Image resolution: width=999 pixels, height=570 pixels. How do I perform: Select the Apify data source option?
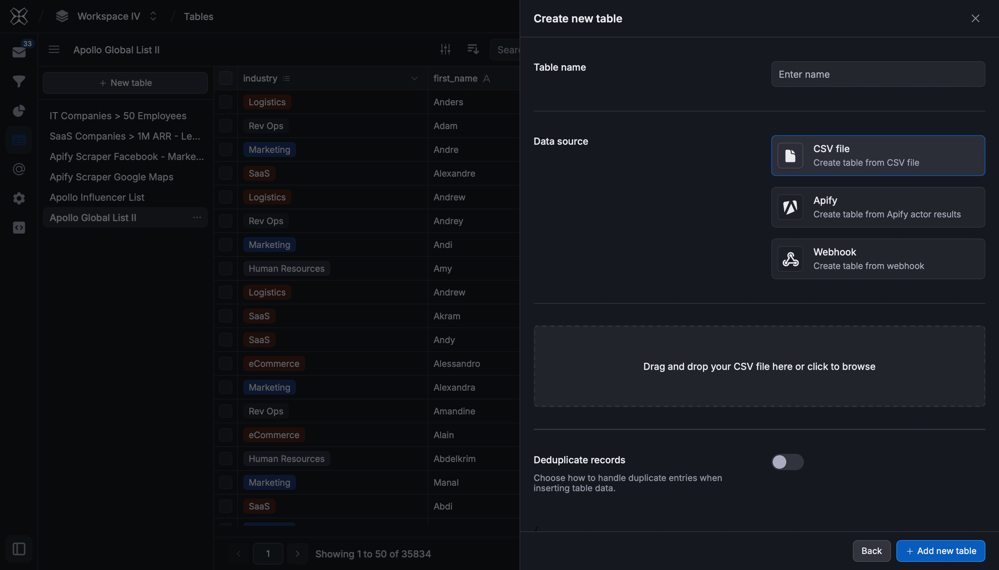(878, 207)
